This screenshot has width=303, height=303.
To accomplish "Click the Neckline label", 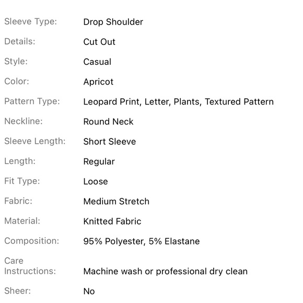I will click(24, 121).
